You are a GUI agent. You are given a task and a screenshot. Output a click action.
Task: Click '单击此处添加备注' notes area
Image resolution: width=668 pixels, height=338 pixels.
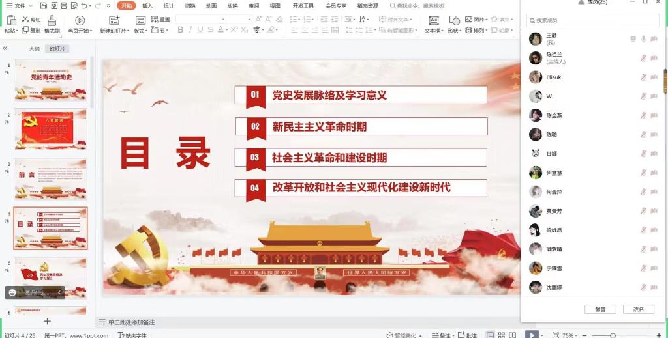click(x=131, y=322)
